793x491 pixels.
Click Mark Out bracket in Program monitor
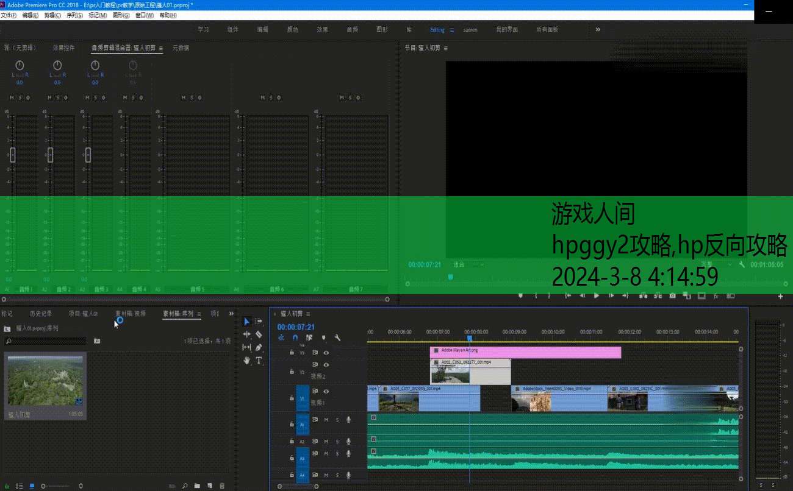549,295
